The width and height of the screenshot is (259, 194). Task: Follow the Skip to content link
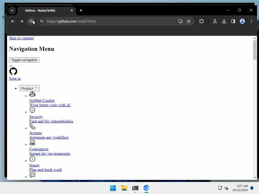[21, 38]
